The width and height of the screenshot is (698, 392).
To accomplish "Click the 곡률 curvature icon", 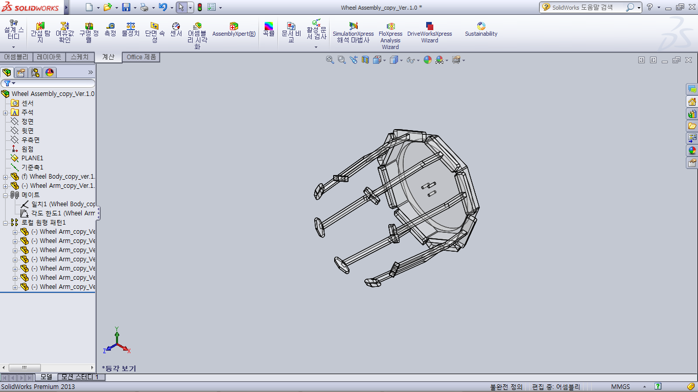I will click(x=269, y=30).
